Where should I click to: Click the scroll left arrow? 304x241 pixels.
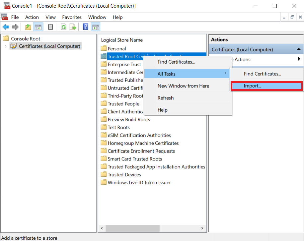tap(102, 228)
